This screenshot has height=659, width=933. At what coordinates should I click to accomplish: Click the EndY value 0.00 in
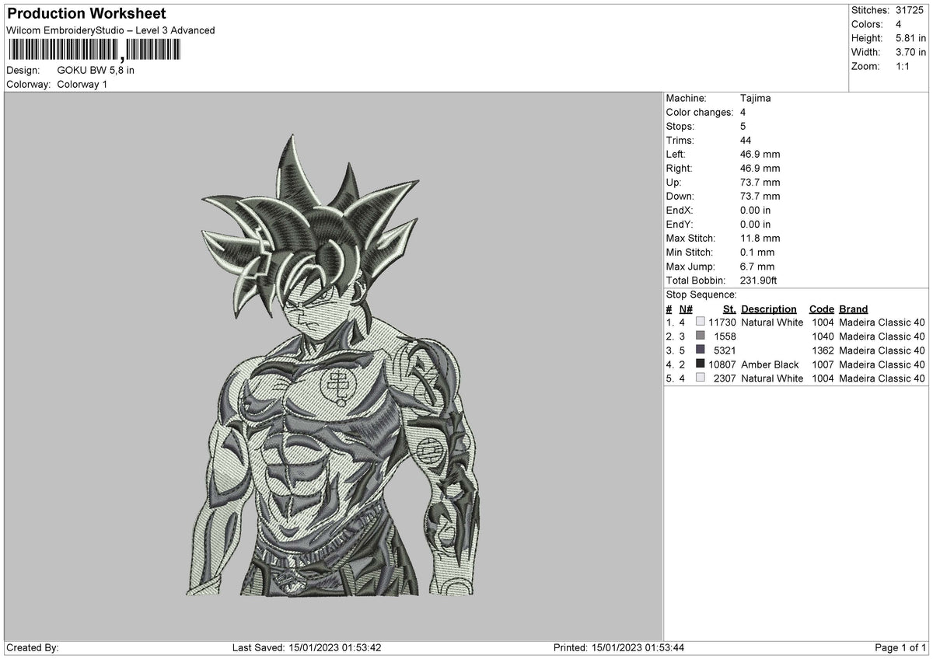[x=756, y=224]
